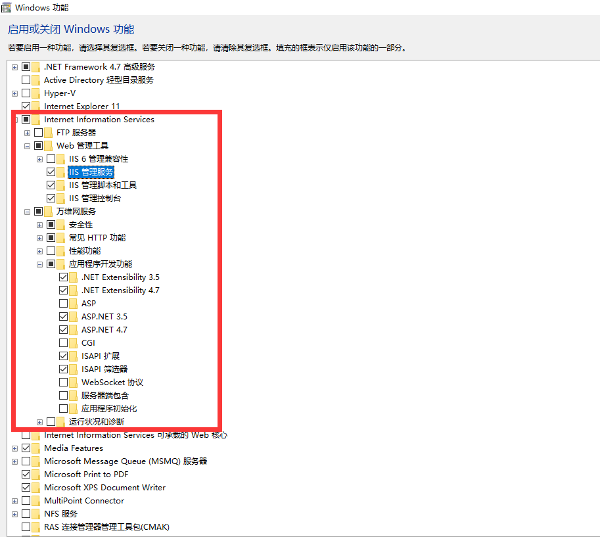Collapse the Web 管理工具 node
The width and height of the screenshot is (600, 537).
27,146
